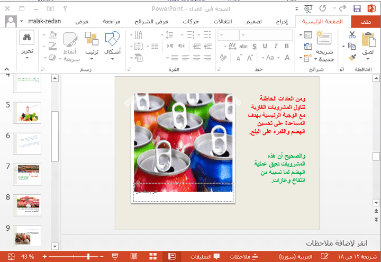Click the zoom slider handle
The width and height of the screenshot is (381, 262).
[x=88, y=256]
